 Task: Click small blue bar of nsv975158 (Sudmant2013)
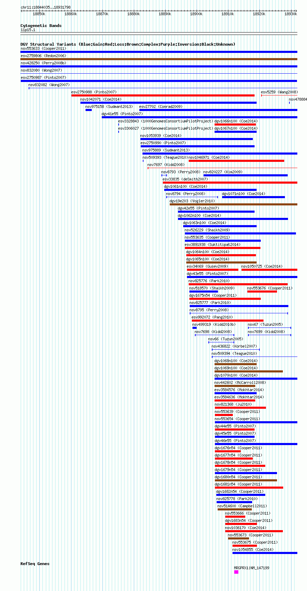point(89,110)
